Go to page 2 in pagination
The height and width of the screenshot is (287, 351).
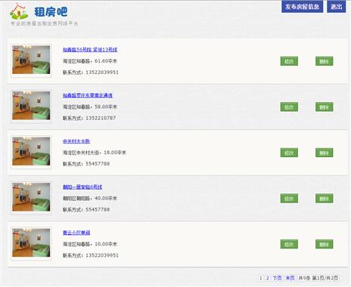268,278
